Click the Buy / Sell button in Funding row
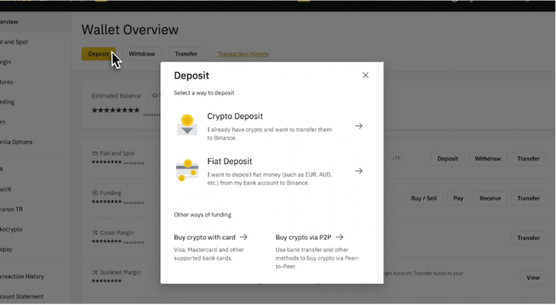This screenshot has width=556, height=305. 424,198
